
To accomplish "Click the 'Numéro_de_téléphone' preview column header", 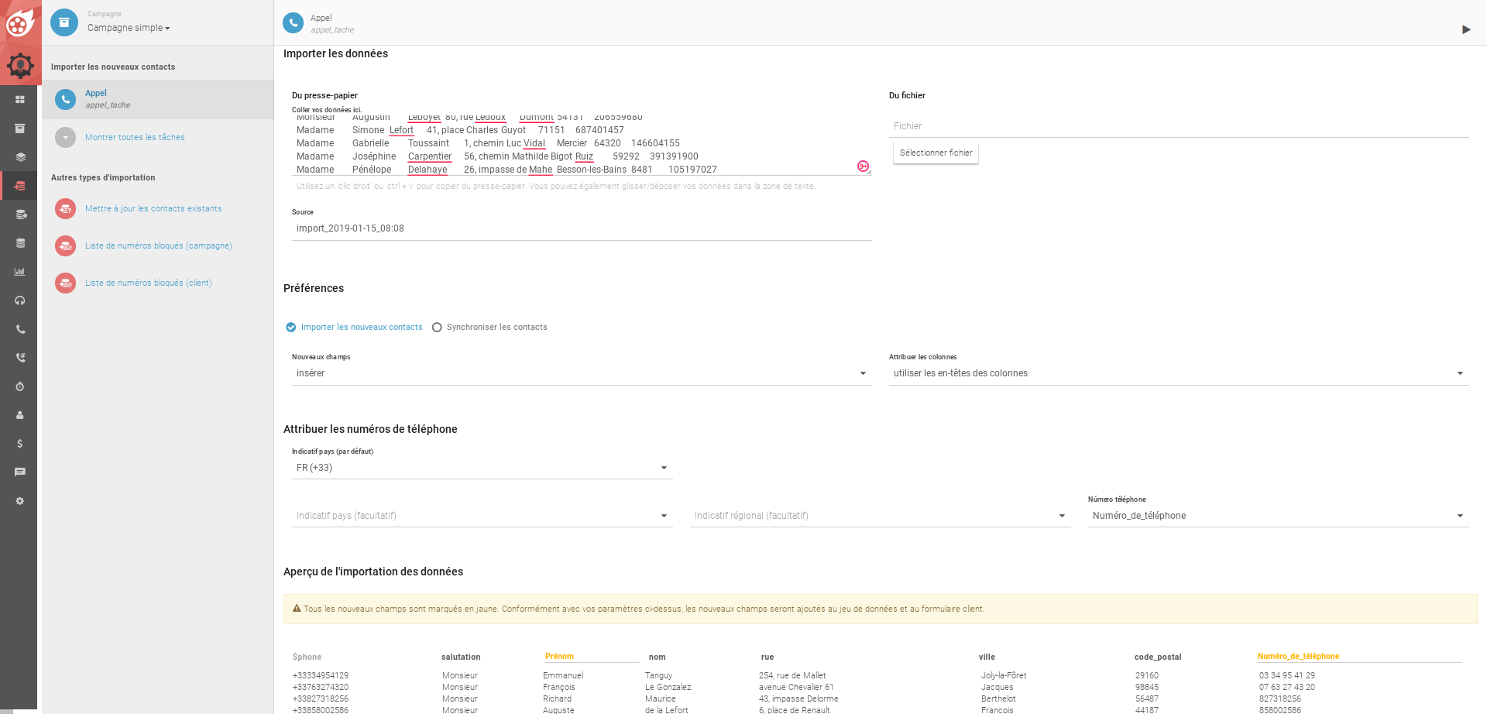I will 1298,656.
